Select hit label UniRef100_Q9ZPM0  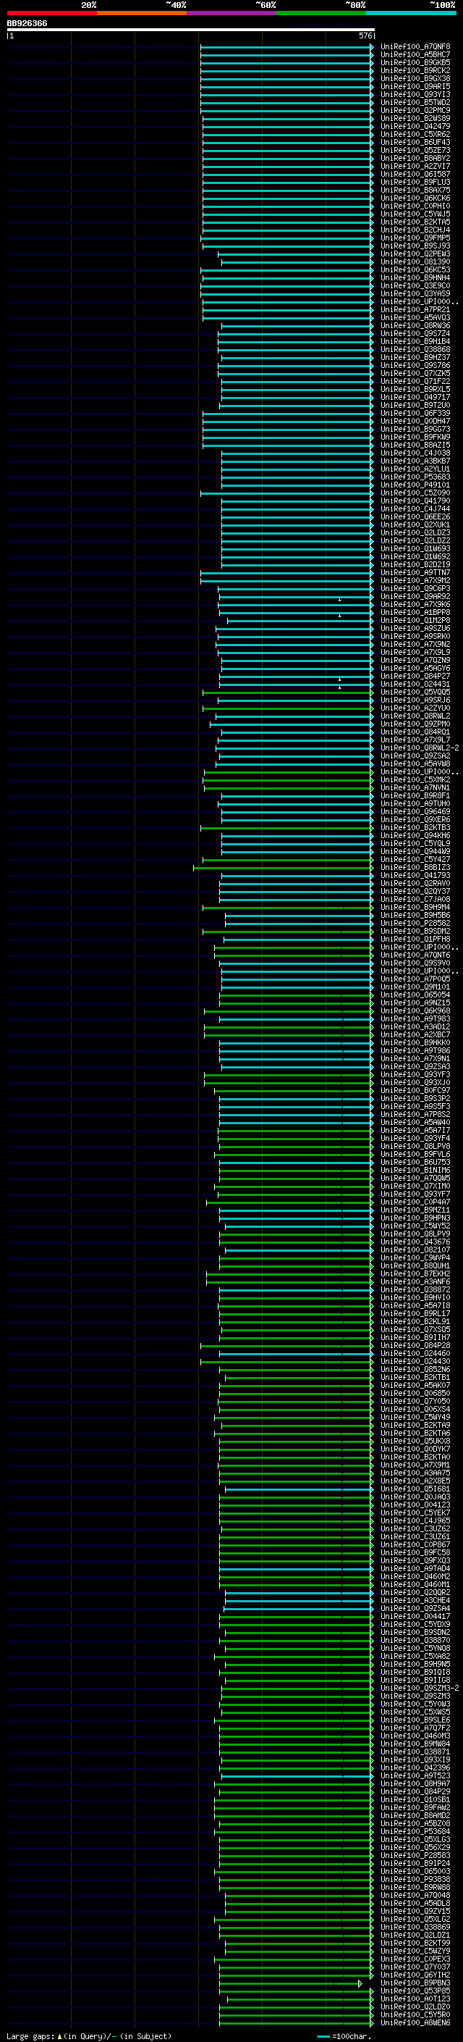pos(415,724)
